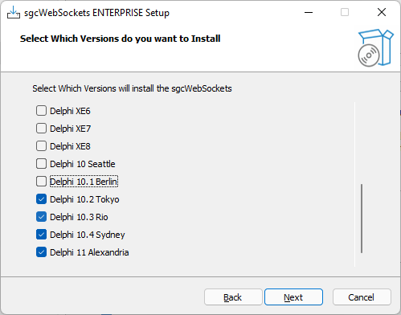This screenshot has width=401, height=315.
Task: Click the installer download icon in title bar
Action: pyautogui.click(x=14, y=12)
